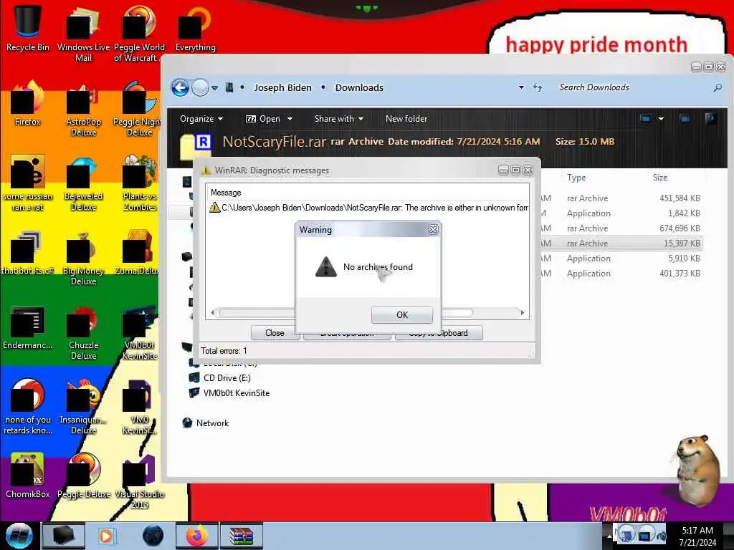The width and height of the screenshot is (734, 550).
Task: Expand the recent pages dropdown arrow
Action: click(x=214, y=88)
